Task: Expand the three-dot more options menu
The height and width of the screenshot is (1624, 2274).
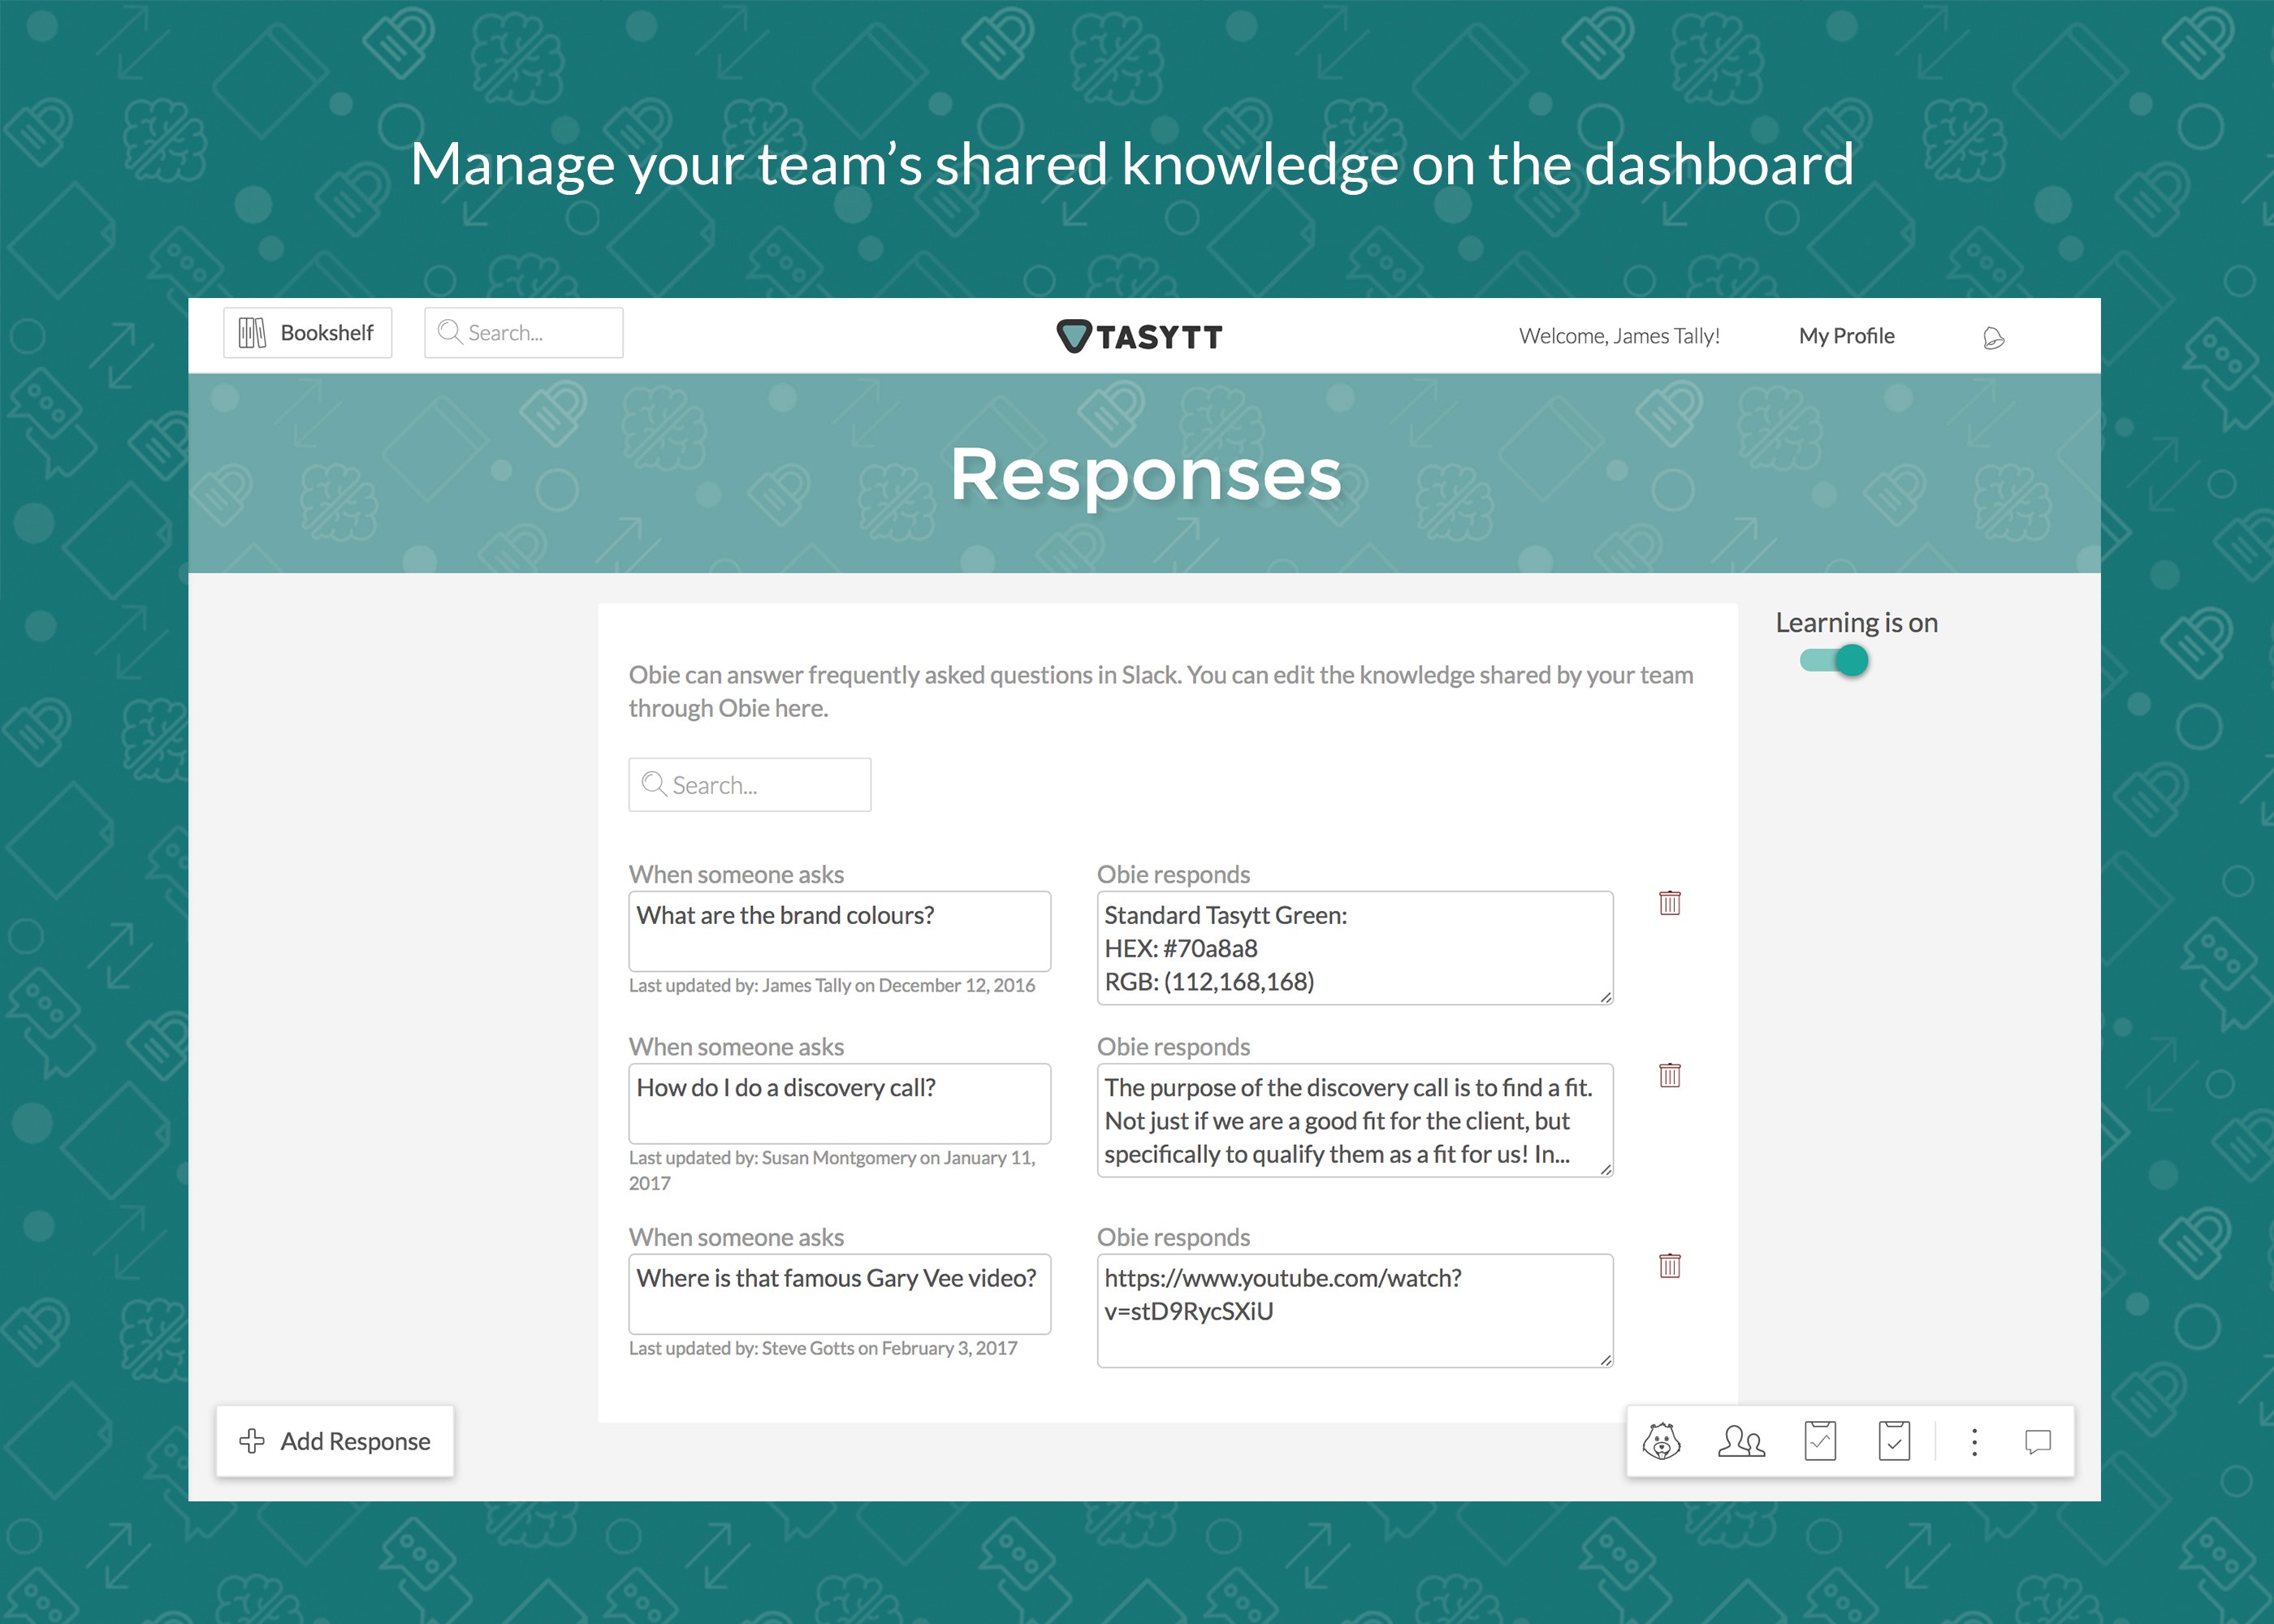Action: (1974, 1441)
